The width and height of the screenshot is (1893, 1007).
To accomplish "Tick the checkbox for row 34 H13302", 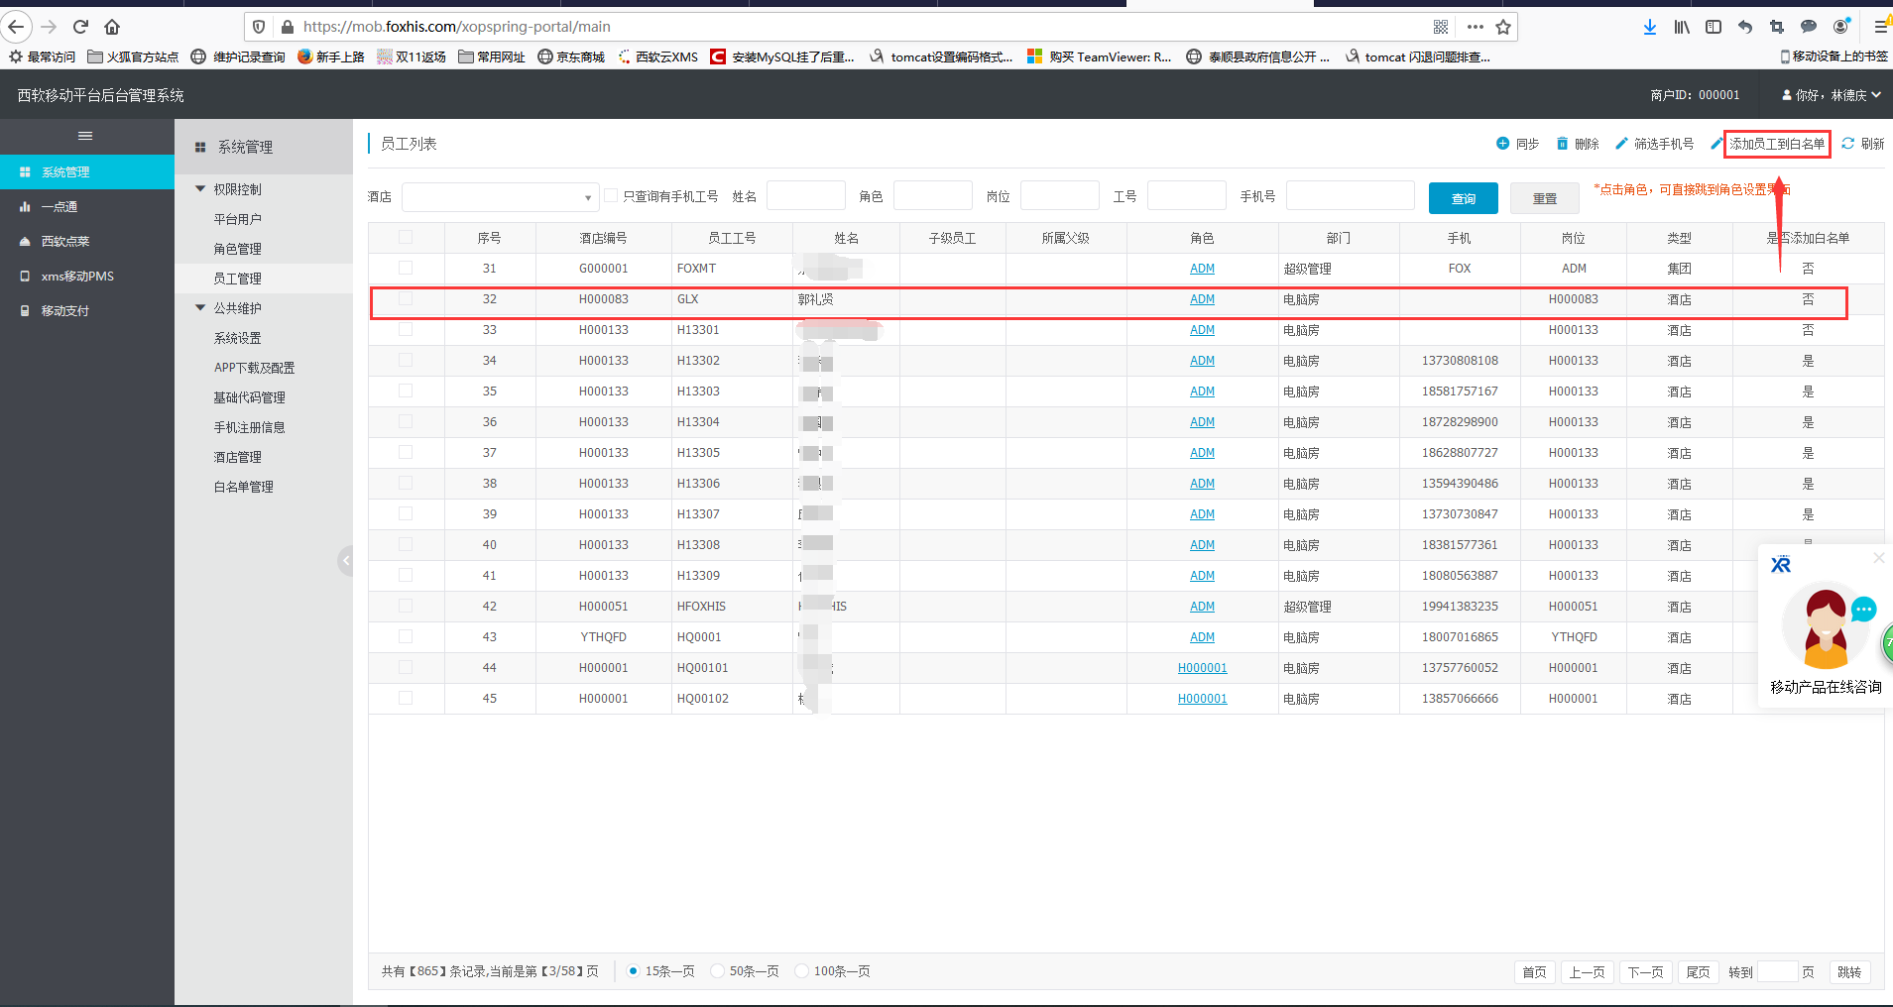I will [x=406, y=360].
